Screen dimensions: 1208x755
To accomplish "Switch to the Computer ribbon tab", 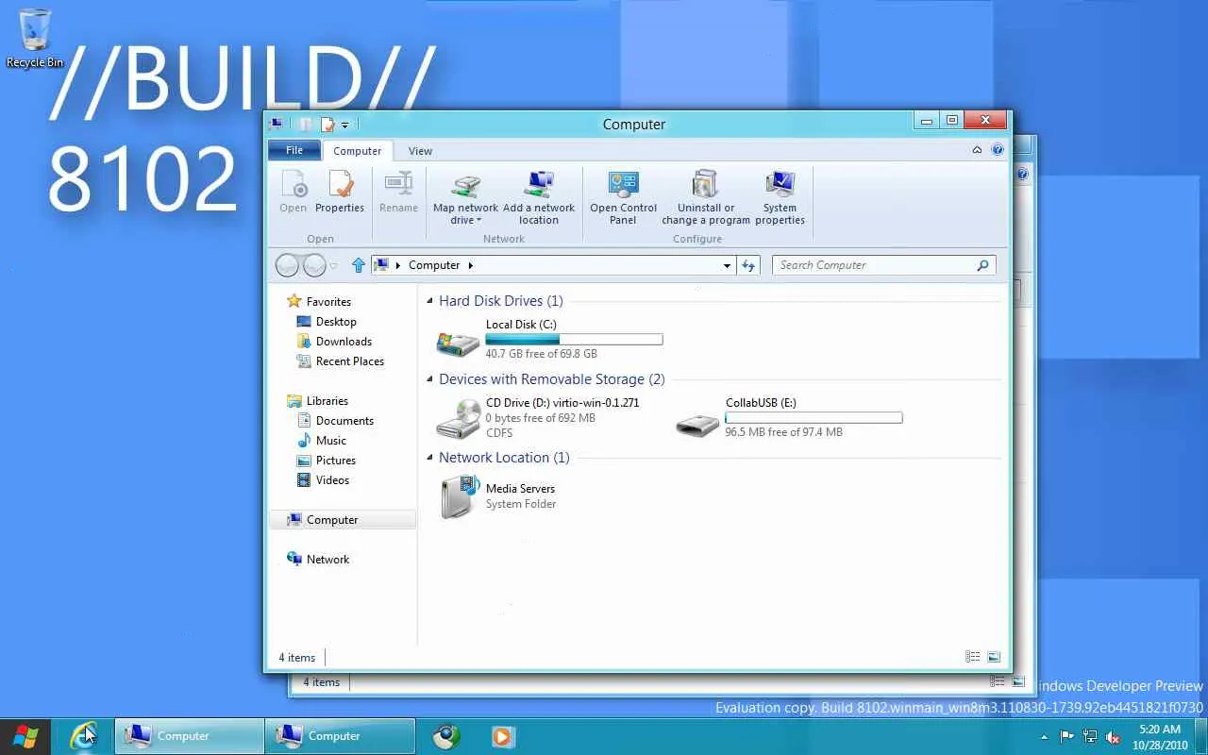I will [358, 151].
